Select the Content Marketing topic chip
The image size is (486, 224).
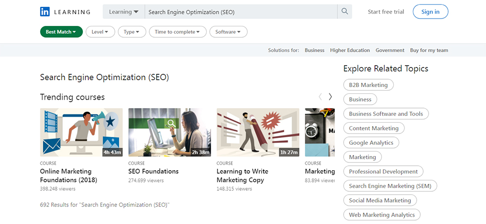coord(374,128)
